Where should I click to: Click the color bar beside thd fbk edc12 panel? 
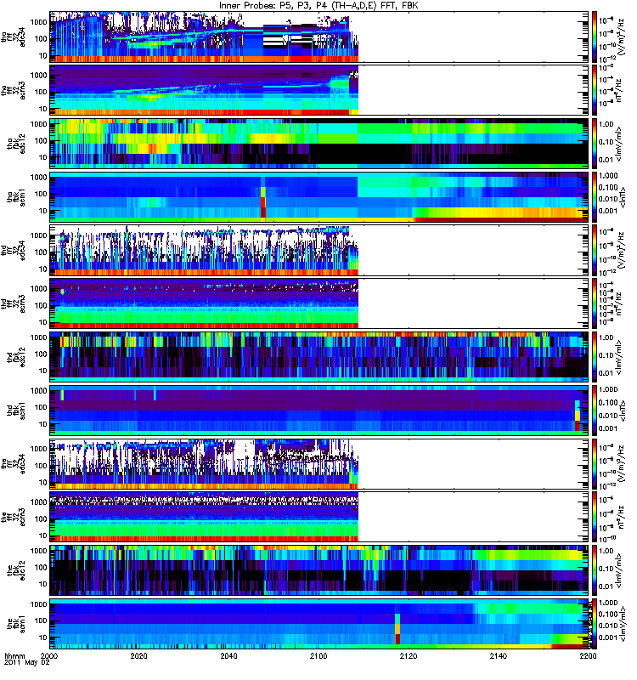[595, 357]
